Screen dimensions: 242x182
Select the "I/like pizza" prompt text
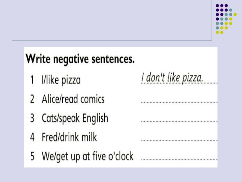61,80
